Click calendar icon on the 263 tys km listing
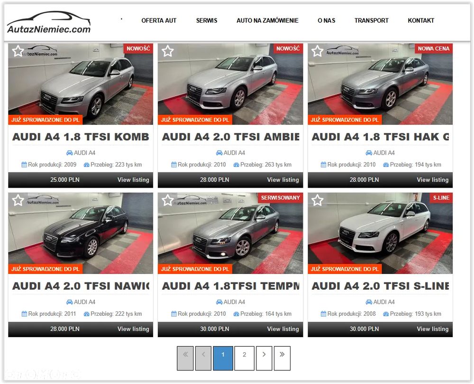 pyautogui.click(x=174, y=165)
